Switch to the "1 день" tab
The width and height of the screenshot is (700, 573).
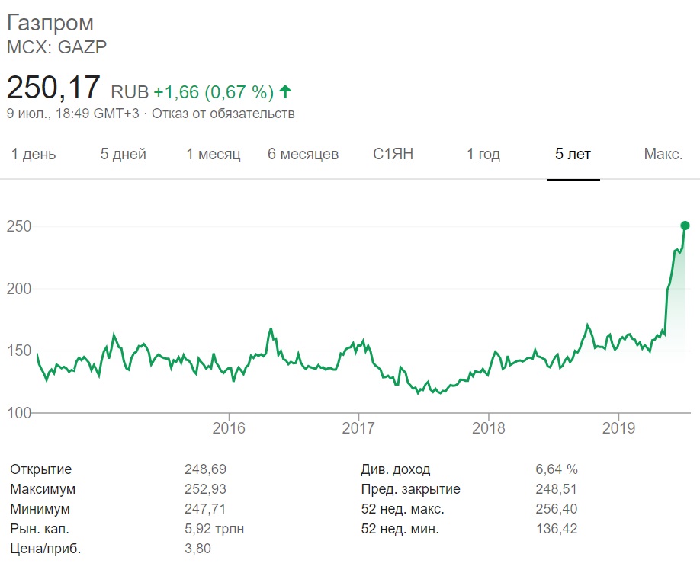coord(34,155)
